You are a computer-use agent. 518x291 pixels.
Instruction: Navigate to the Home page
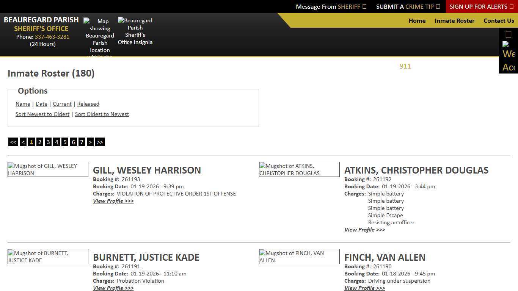[x=417, y=20]
